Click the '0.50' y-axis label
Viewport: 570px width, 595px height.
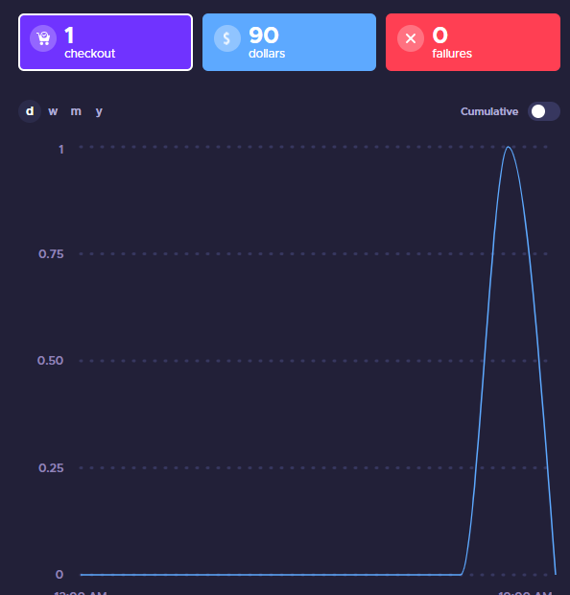click(50, 361)
